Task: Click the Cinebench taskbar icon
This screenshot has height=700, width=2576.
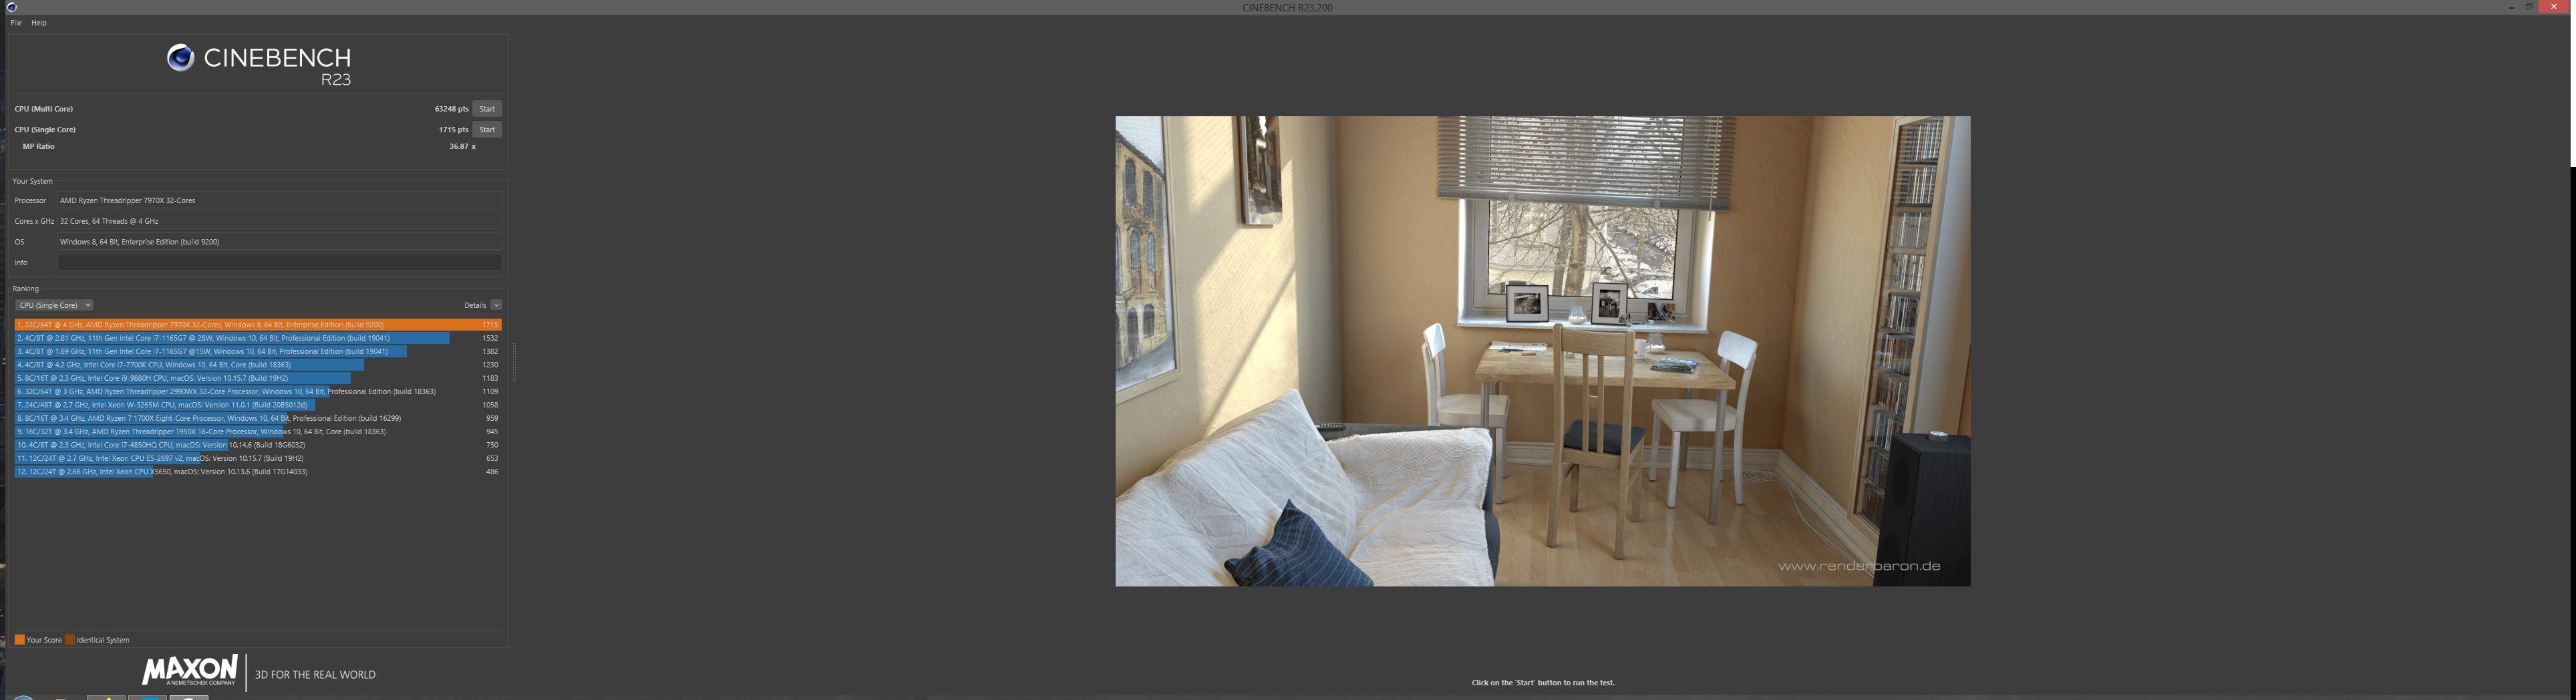Action: tap(188, 697)
